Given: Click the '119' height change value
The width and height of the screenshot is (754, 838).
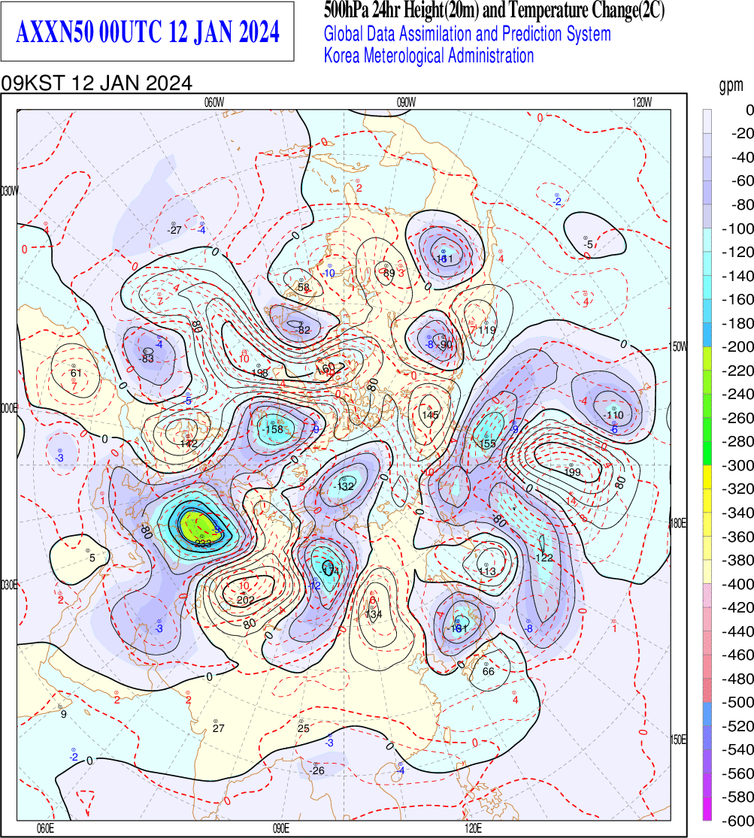Looking at the screenshot, I should coord(487,330).
